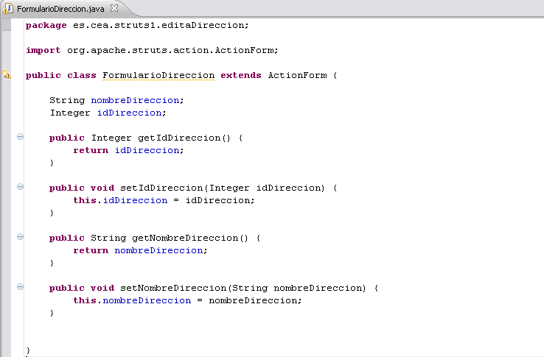The height and width of the screenshot is (357, 544).
Task: Click the Integer idDireccion parameter in the setter
Action: pos(266,188)
